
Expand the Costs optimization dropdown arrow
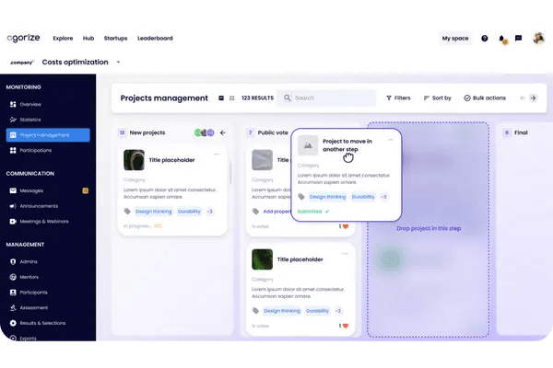tap(118, 62)
